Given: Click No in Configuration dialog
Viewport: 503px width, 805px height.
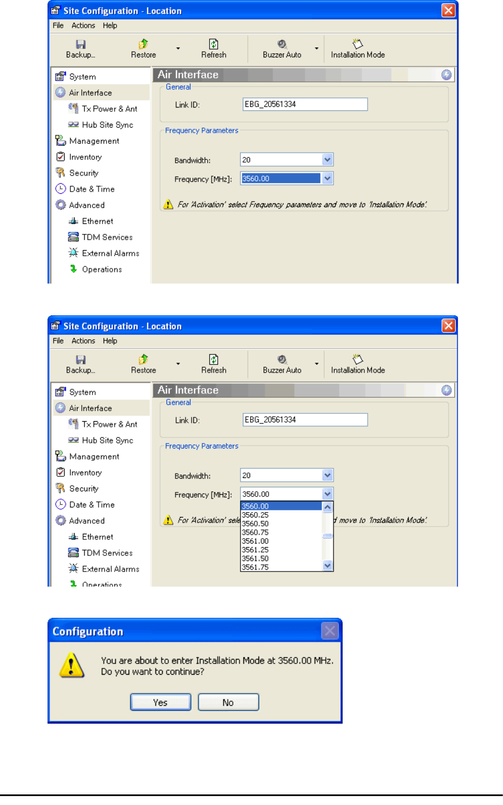Looking at the screenshot, I should [x=228, y=702].
